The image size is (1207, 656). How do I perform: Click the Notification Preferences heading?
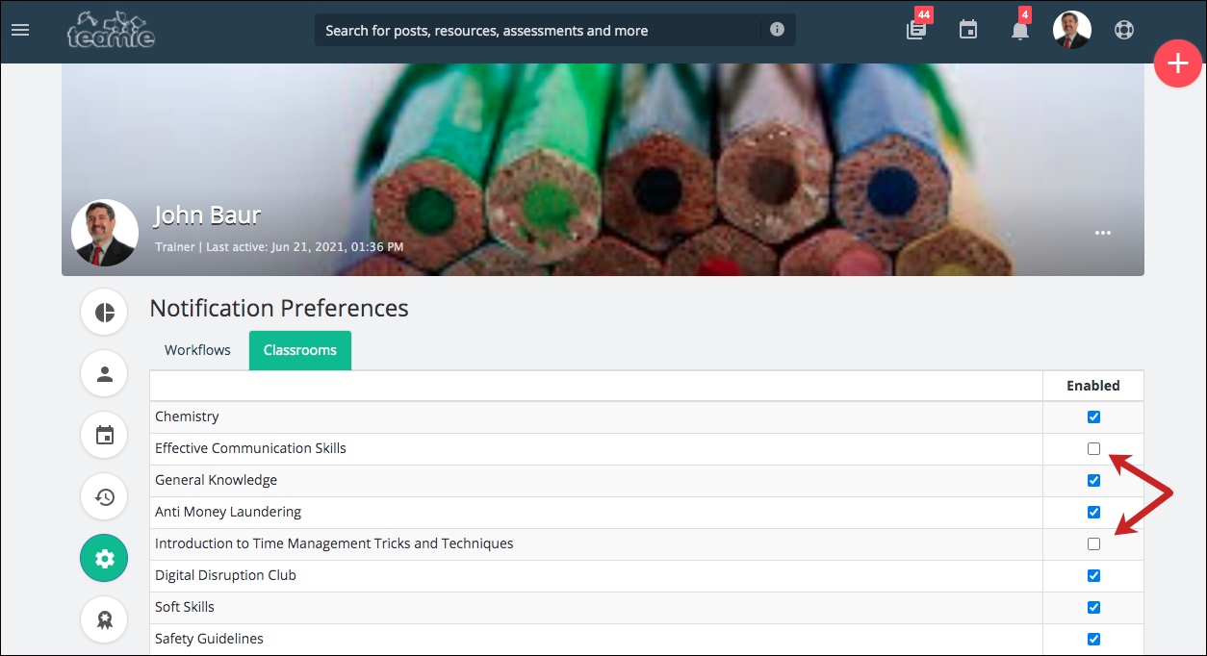click(279, 309)
